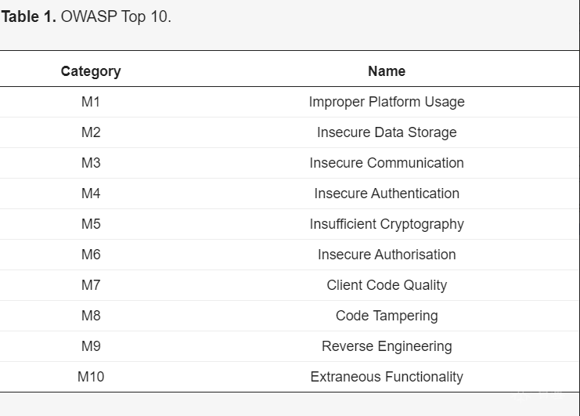This screenshot has height=416, width=580.
Task: Click Client Code Quality entry
Action: pos(387,285)
